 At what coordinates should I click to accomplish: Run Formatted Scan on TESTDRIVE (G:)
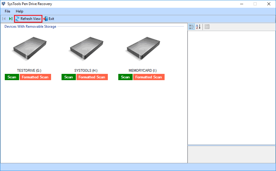35,77
